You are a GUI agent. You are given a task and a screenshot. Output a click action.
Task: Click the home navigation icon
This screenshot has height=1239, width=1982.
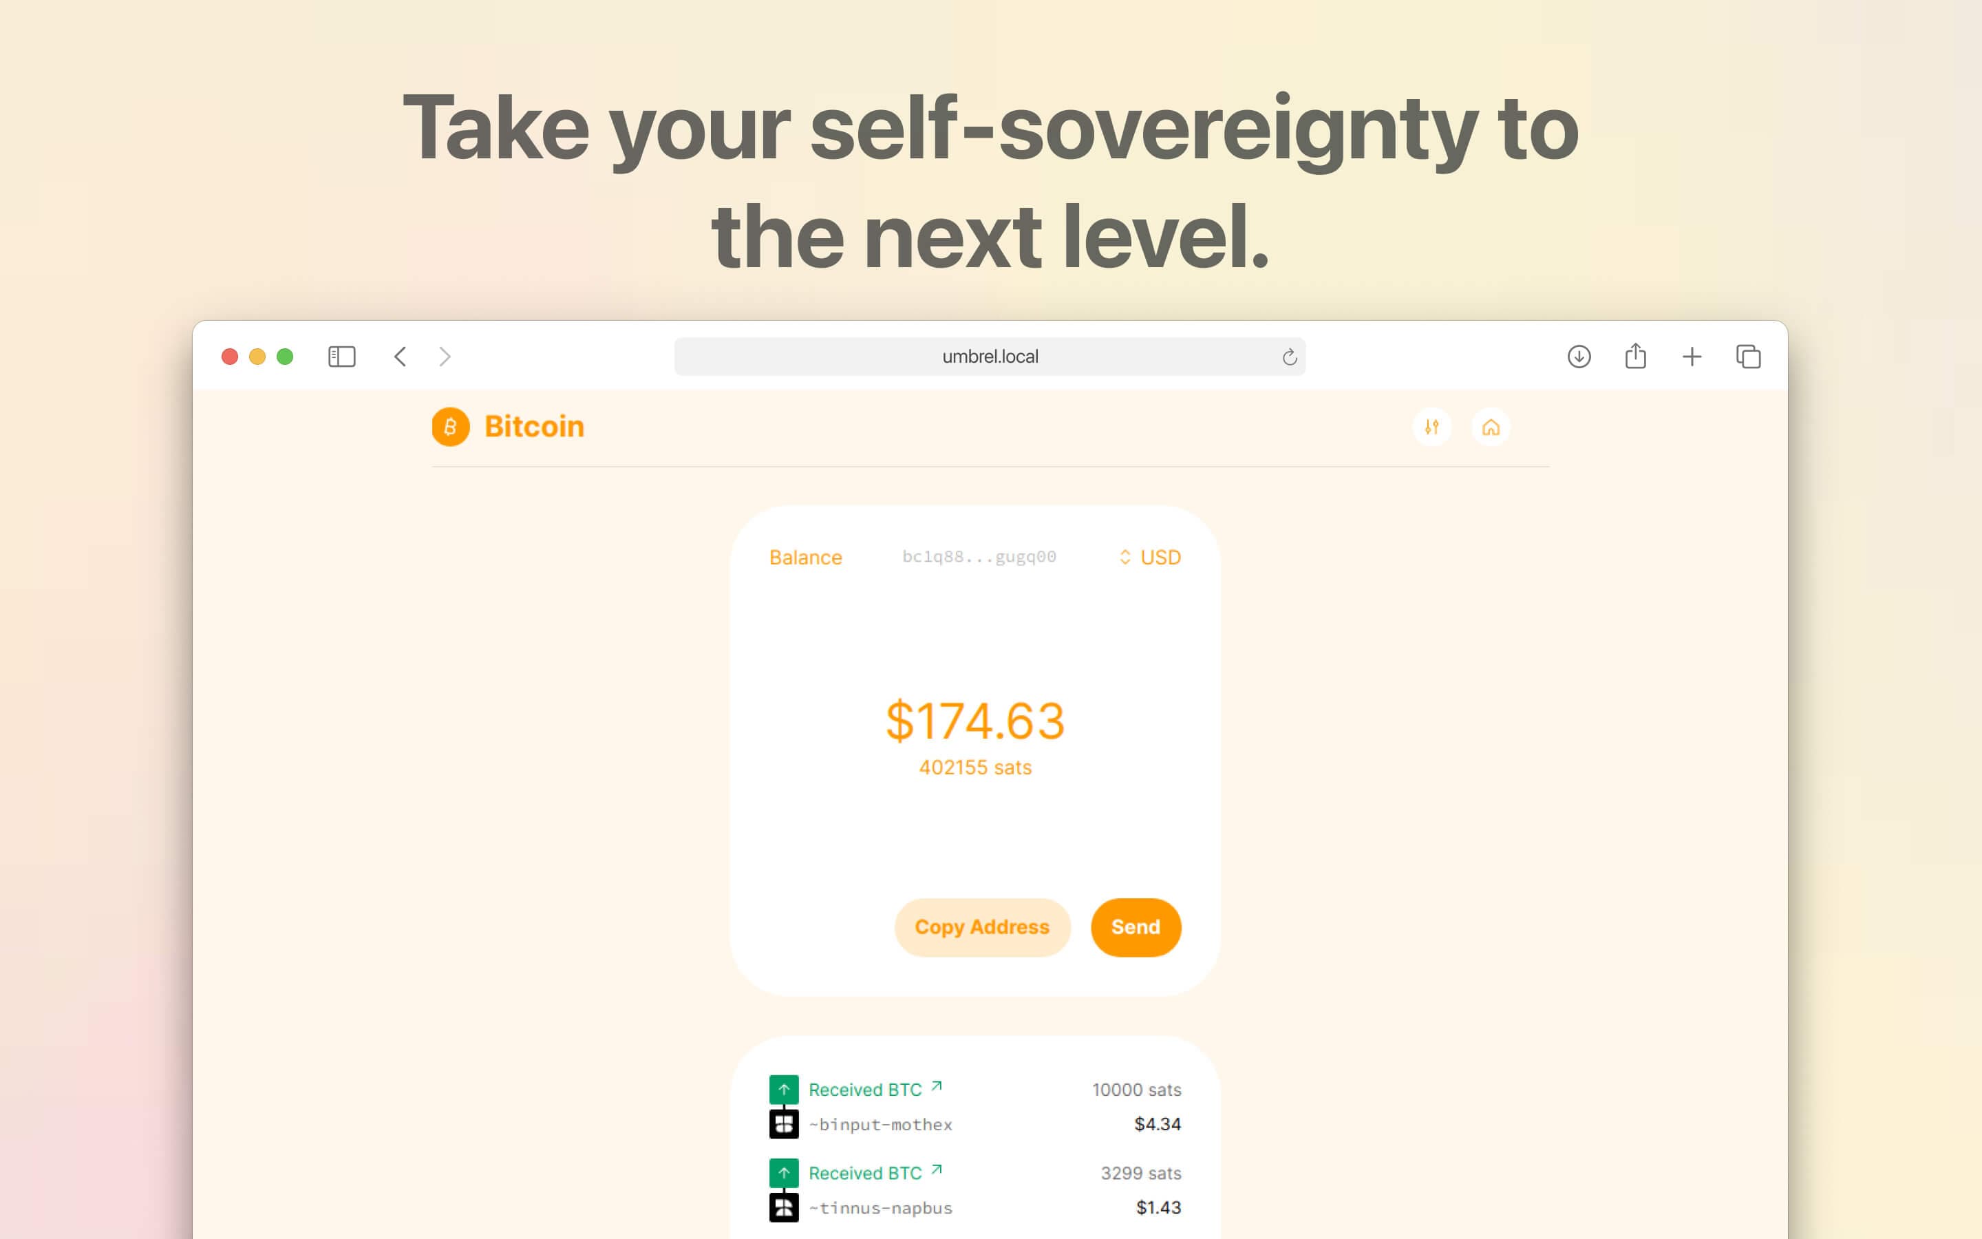pyautogui.click(x=1489, y=427)
